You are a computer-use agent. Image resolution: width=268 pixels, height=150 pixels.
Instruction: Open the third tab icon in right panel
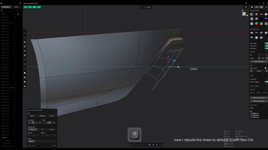point(261,7)
